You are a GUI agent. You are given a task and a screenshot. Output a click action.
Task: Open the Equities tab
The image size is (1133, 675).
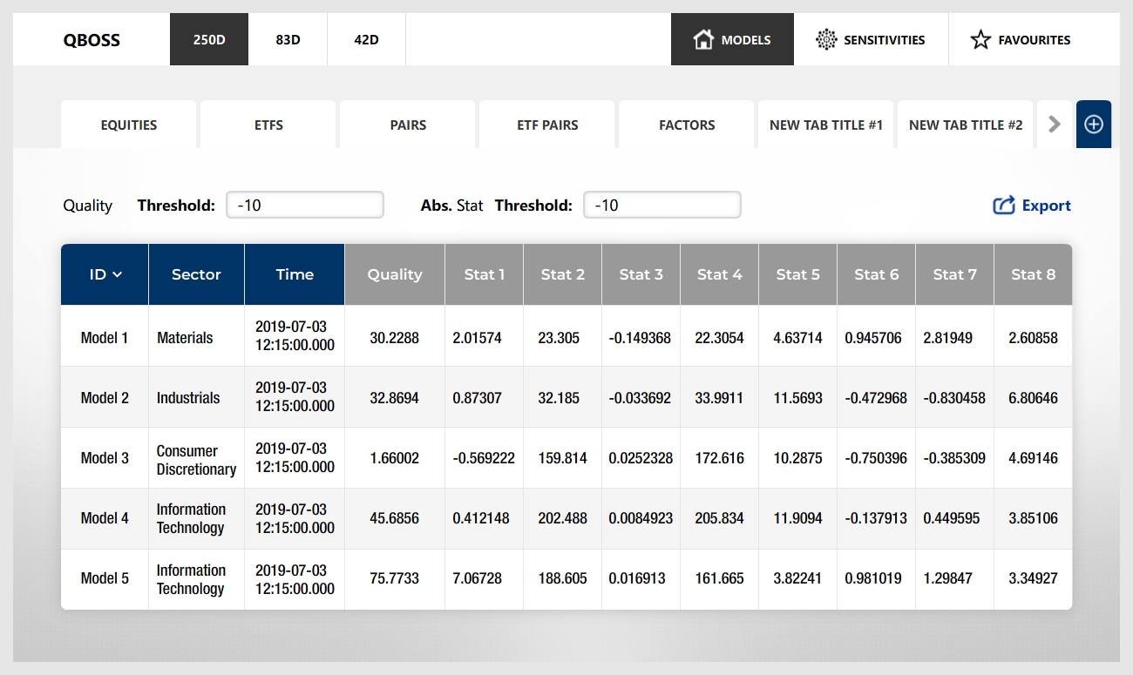129,125
